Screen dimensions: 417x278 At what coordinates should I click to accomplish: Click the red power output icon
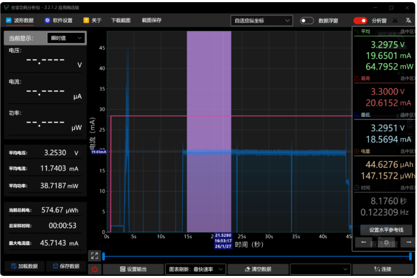(94, 269)
